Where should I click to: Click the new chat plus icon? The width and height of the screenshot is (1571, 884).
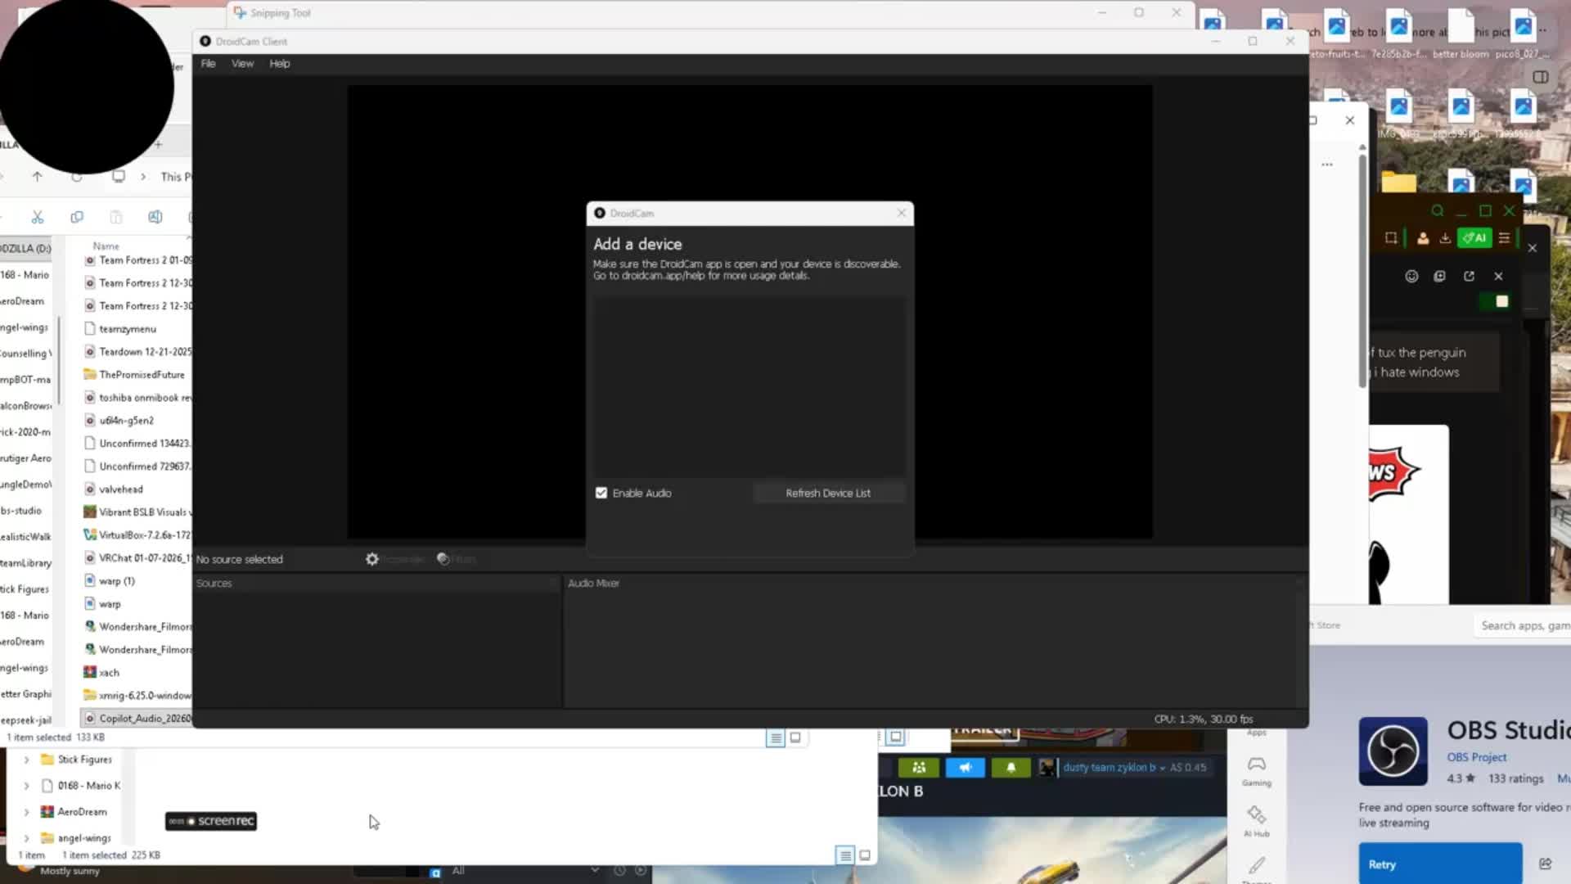1439,277
